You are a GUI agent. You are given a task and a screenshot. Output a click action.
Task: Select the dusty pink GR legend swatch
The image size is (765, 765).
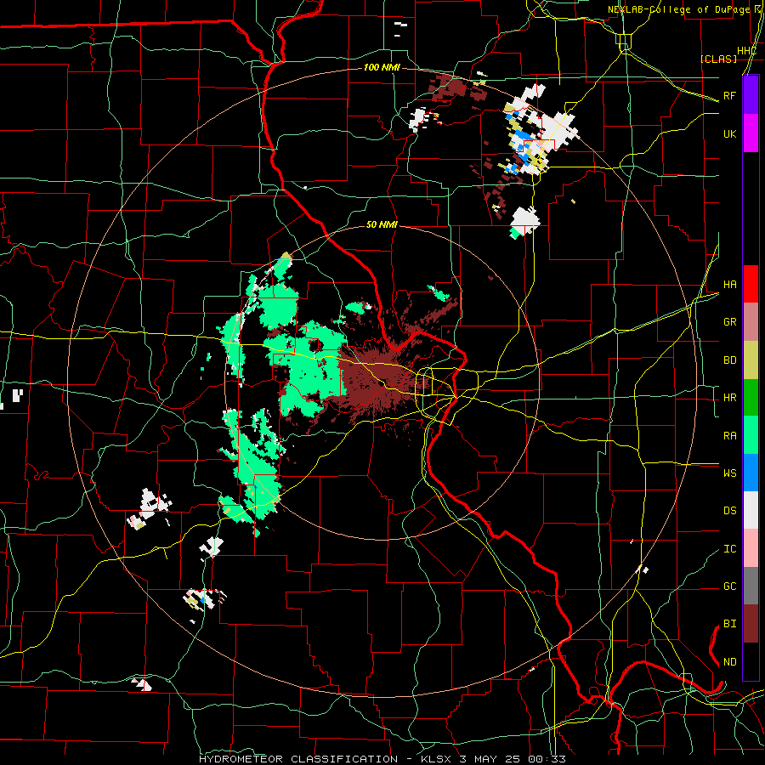(x=751, y=322)
